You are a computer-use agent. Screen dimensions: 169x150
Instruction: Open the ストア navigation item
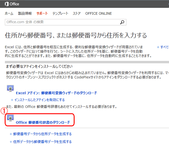pos(77,14)
